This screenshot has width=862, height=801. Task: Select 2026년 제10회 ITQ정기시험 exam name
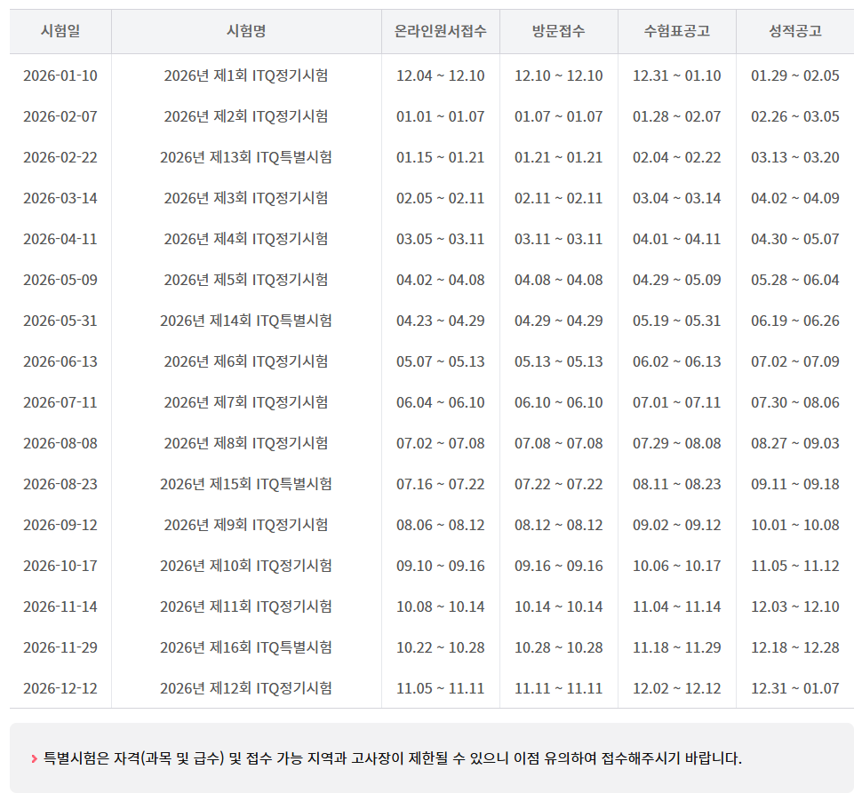246,566
